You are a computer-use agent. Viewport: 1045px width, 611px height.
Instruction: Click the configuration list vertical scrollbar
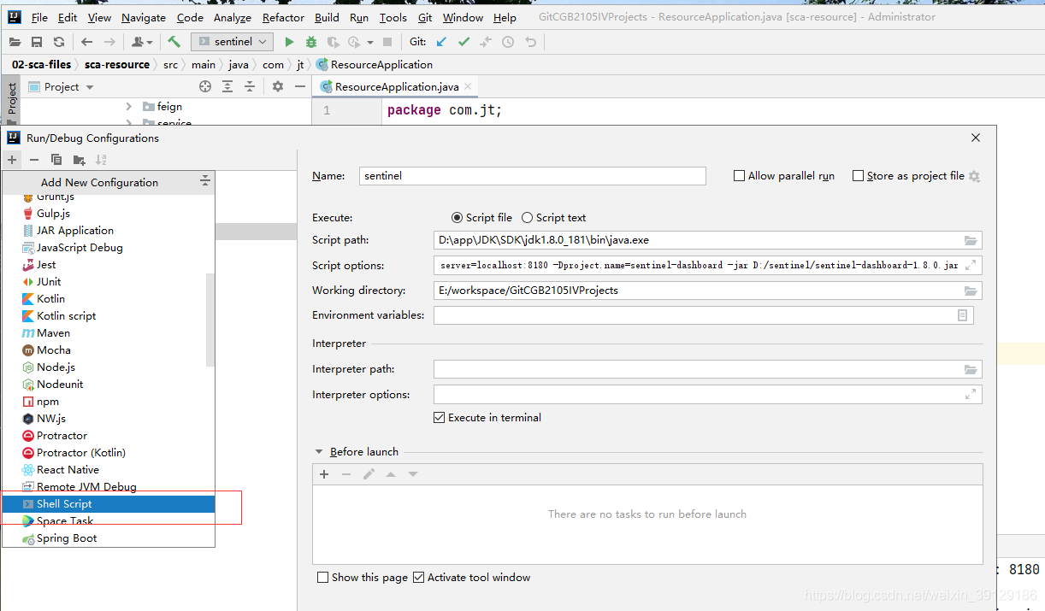pyautogui.click(x=210, y=320)
